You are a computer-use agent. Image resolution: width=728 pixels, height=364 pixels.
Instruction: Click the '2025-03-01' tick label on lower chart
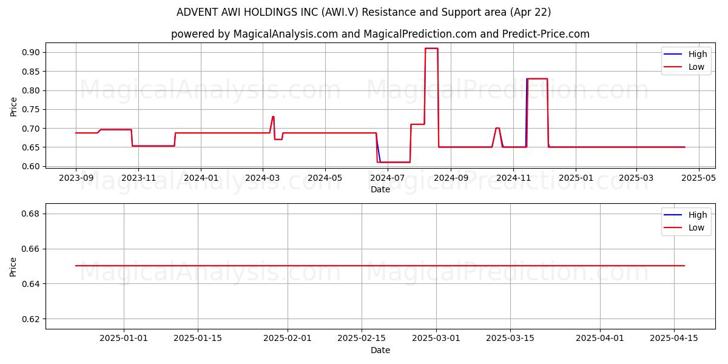tap(436, 339)
